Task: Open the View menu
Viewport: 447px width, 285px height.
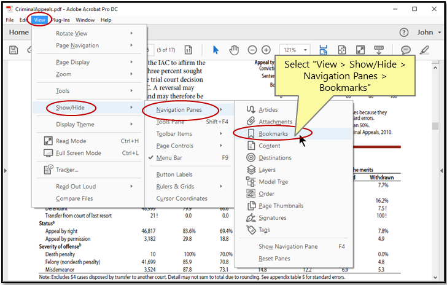Action: coord(39,20)
